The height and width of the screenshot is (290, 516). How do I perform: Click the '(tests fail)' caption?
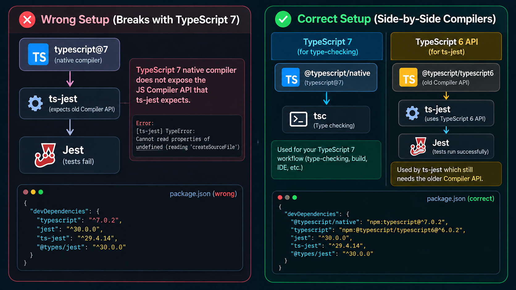78,161
